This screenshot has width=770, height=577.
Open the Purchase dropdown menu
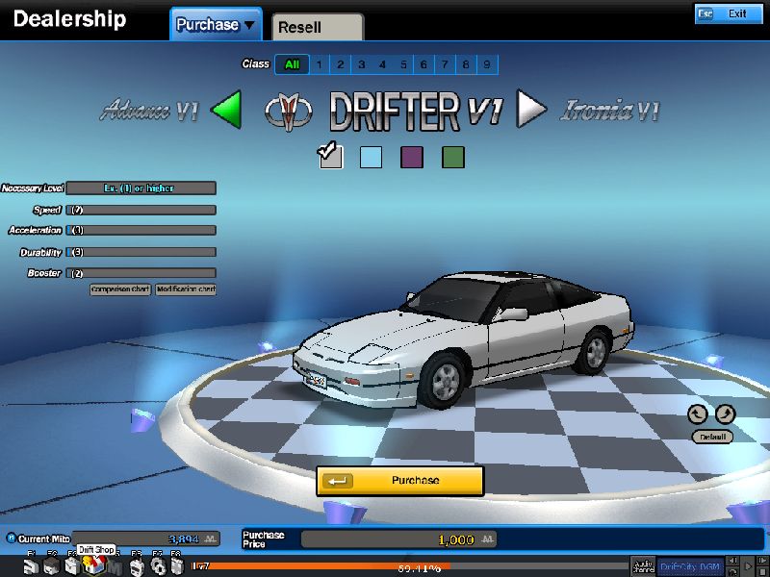[217, 25]
